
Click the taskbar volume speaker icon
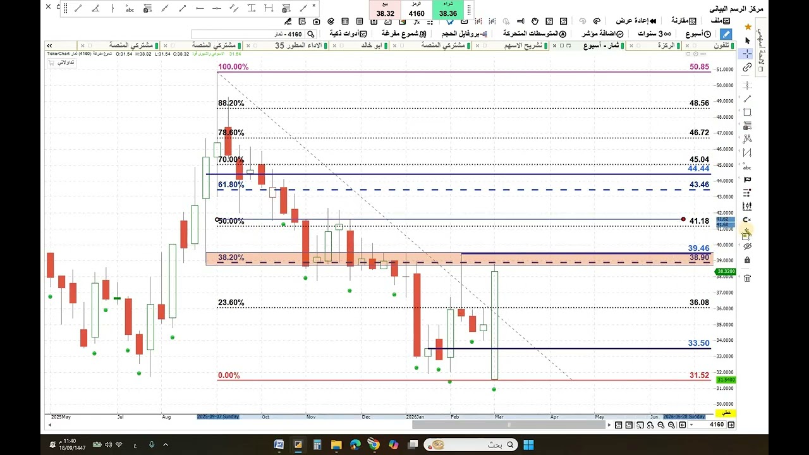(x=107, y=445)
